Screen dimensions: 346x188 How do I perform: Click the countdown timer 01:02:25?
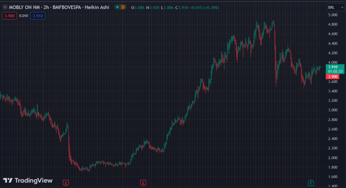click(x=336, y=71)
